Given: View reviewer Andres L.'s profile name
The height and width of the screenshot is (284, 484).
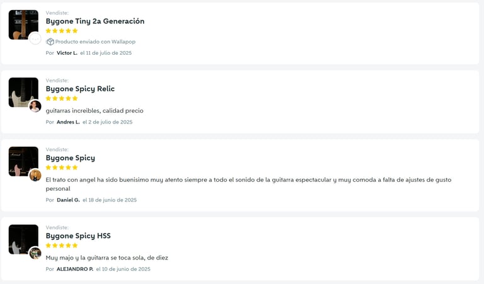Looking at the screenshot, I should [68, 122].
